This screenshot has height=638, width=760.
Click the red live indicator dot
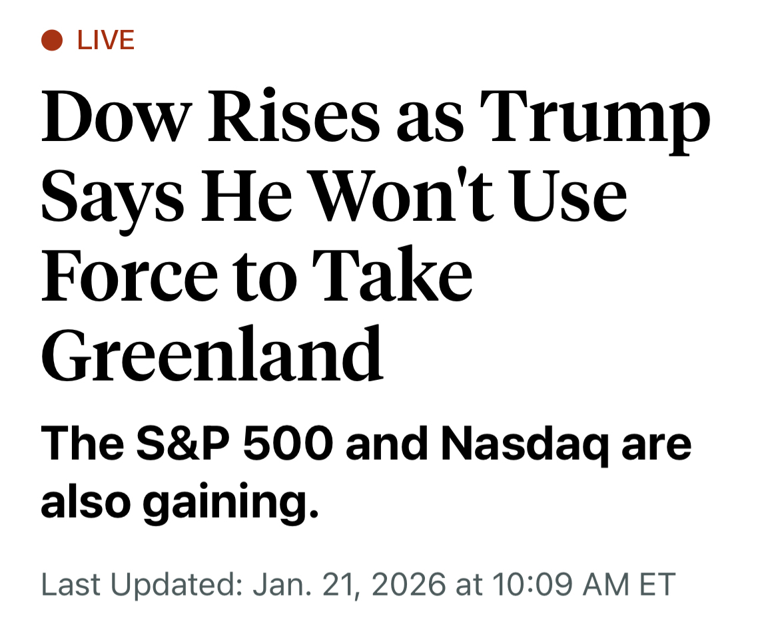click(x=52, y=41)
